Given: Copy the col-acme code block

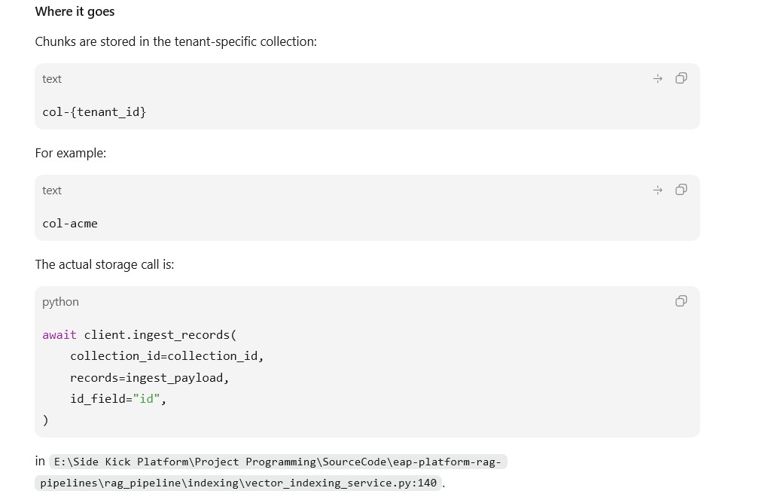Looking at the screenshot, I should tap(681, 190).
